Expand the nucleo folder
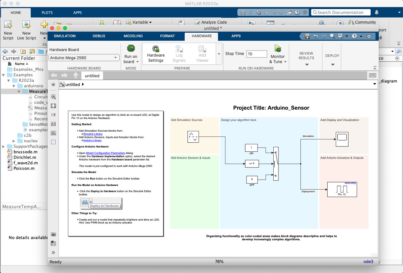Image resolution: width=403 pixels, height=273 pixels. [x=14, y=141]
